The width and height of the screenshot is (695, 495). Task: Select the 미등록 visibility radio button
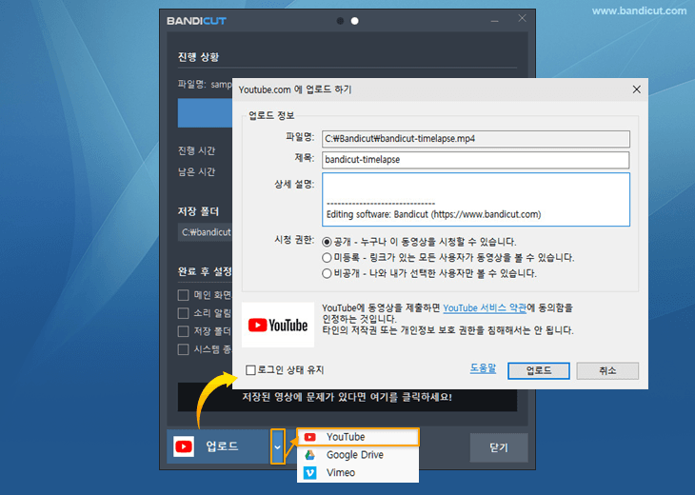[327, 257]
